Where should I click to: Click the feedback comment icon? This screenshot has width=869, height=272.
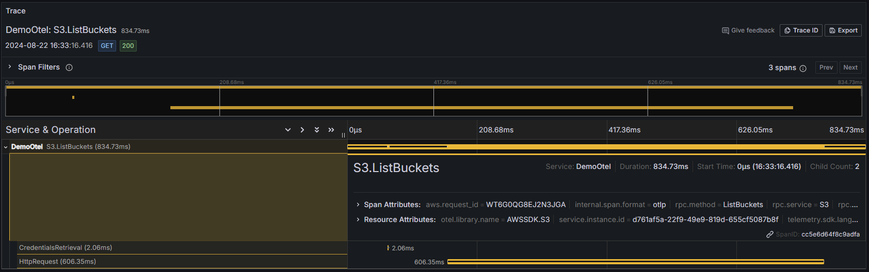[x=725, y=31]
